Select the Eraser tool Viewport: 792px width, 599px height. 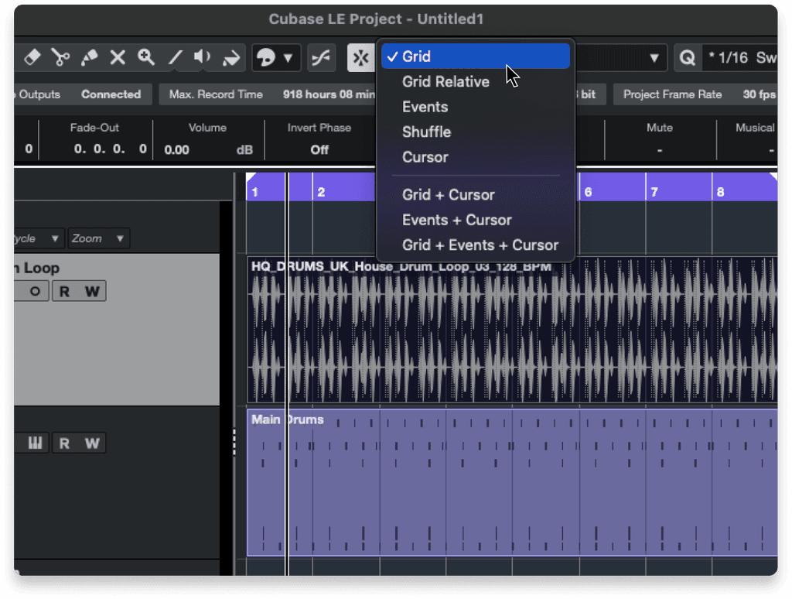pyautogui.click(x=32, y=57)
